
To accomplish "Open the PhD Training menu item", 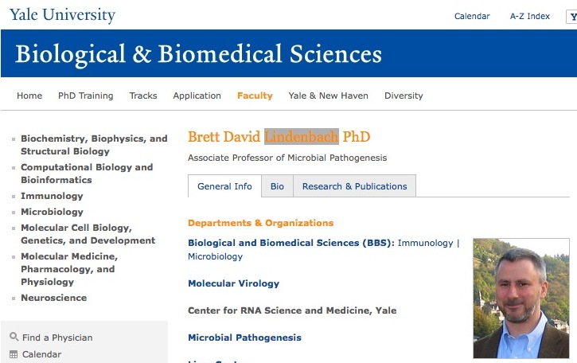I will click(x=86, y=96).
